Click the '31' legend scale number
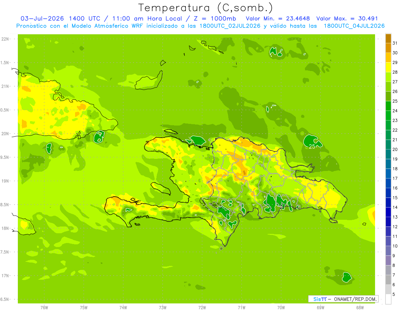This screenshot has width=404, height=312. click(395, 43)
